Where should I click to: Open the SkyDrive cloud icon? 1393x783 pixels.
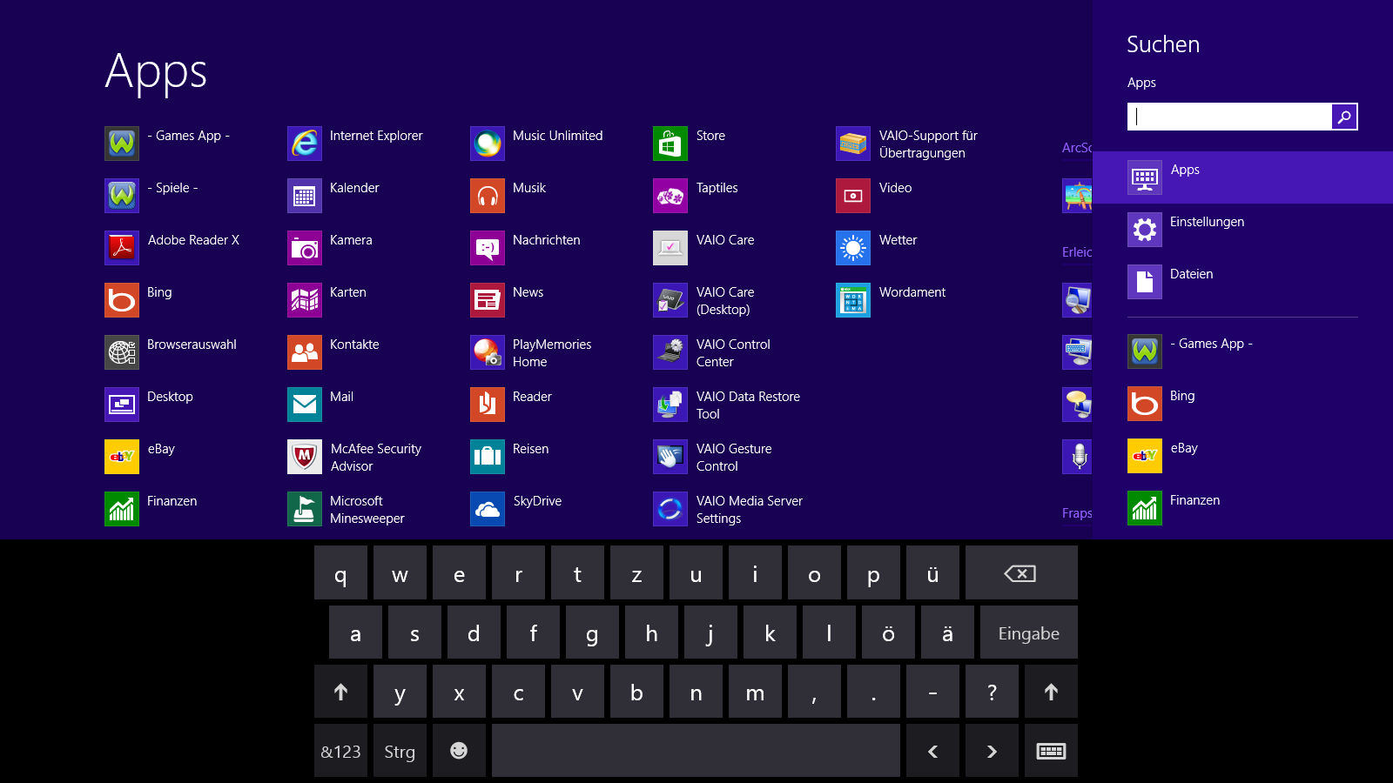(x=488, y=509)
